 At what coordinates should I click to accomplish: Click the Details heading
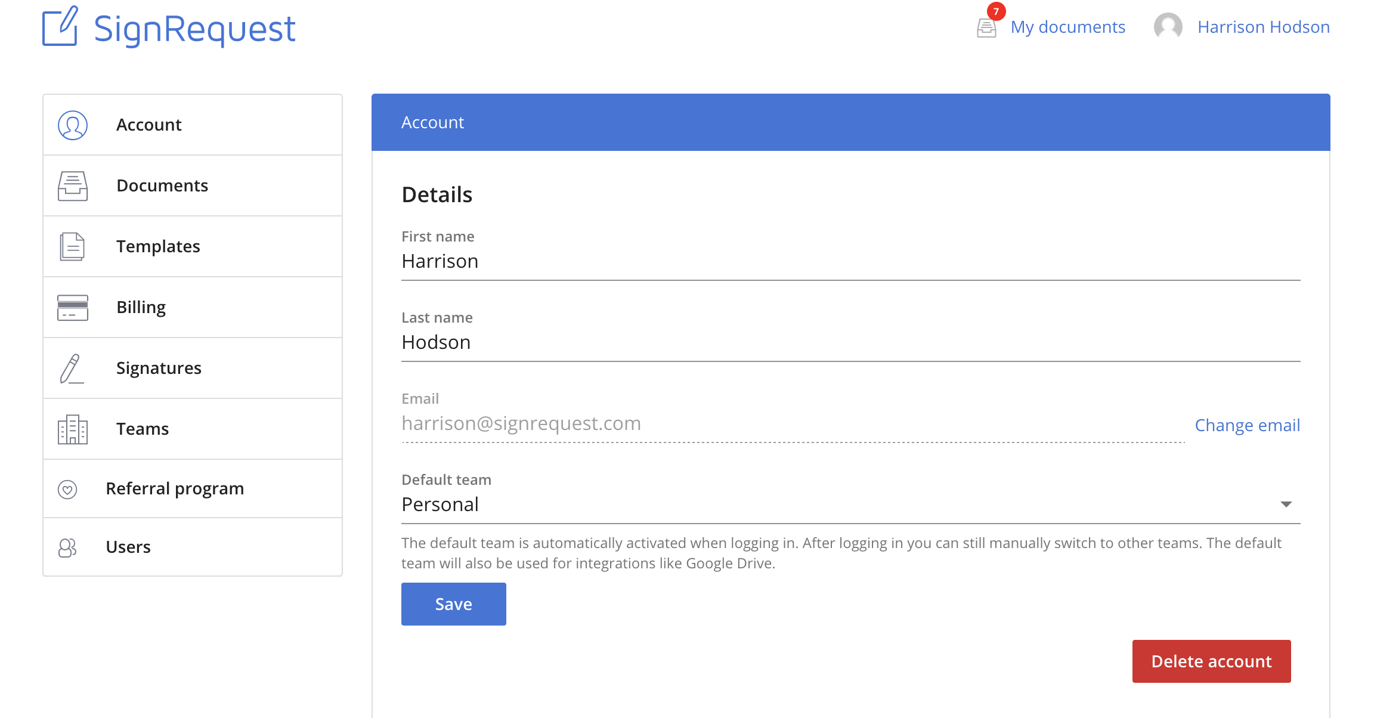click(437, 195)
